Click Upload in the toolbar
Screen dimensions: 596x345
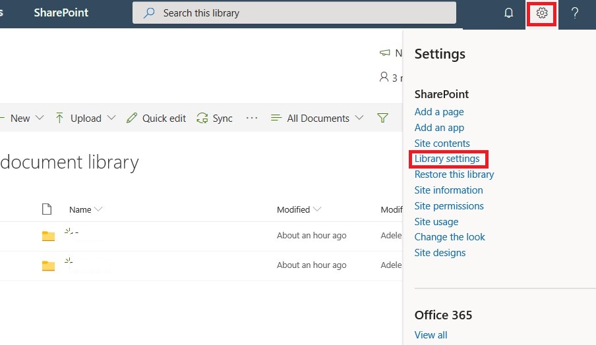[x=86, y=119]
